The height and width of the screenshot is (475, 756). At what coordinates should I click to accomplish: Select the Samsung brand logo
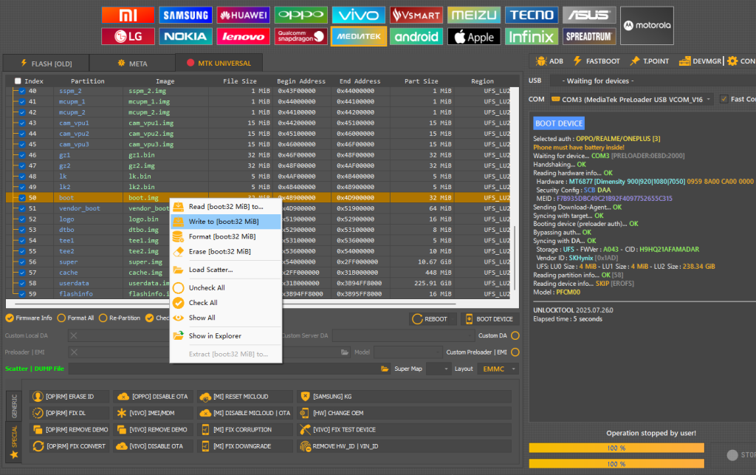pyautogui.click(x=185, y=15)
